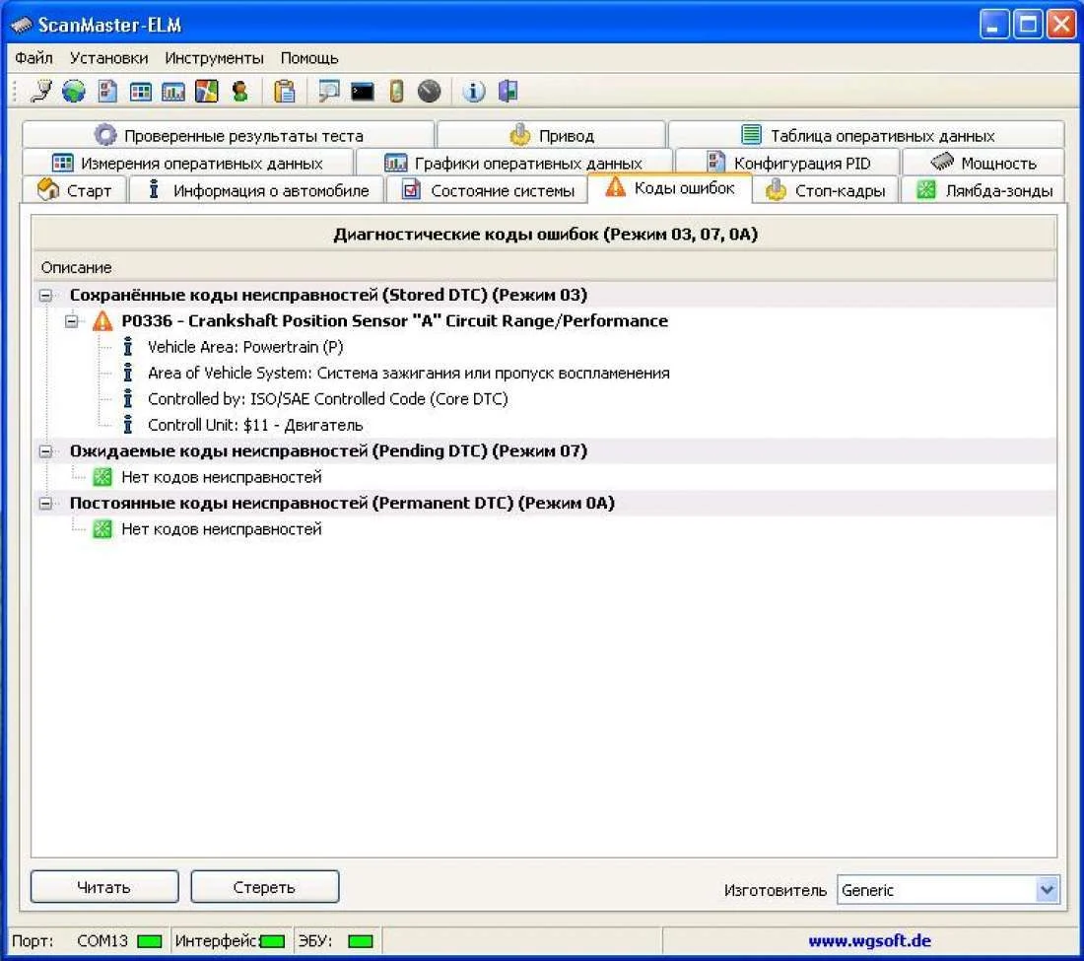The width and height of the screenshot is (1084, 961).
Task: Switch to the Конфигурация PID tab
Action: (787, 164)
